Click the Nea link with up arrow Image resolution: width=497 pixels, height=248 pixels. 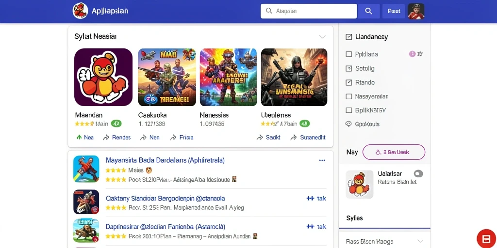(85, 138)
